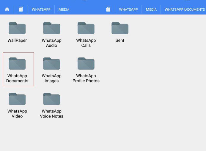Open SD card storage in right breadcrumb

108,9
